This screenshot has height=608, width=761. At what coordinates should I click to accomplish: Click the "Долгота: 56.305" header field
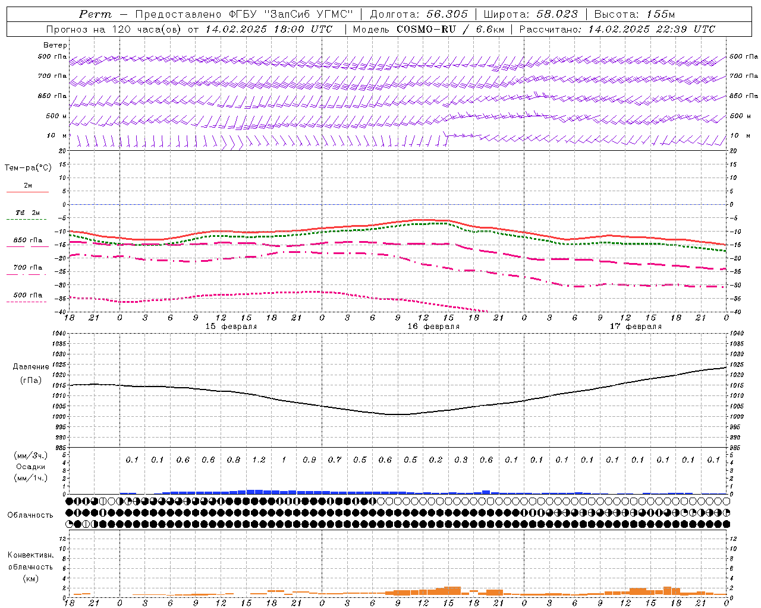pos(419,14)
